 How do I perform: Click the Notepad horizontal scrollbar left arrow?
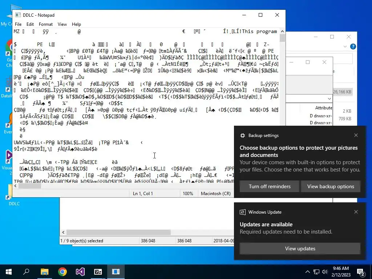[x=15, y=186]
